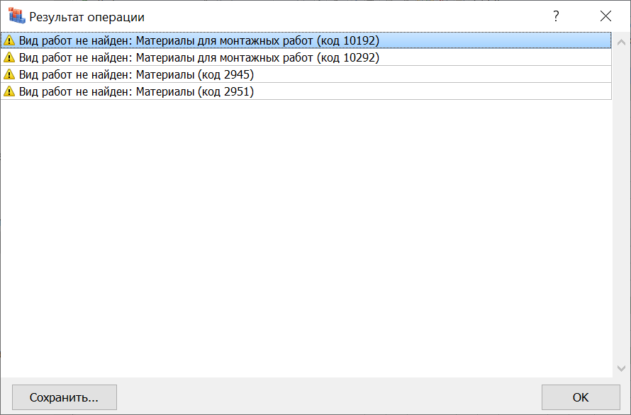Viewport: 631px width, 415px height.
Task: Click the scrollbar up arrow
Action: click(x=621, y=42)
